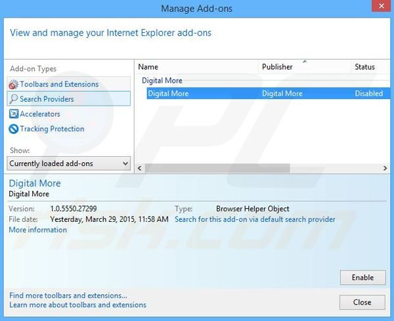Select Toolbars and Extensions add-on type
Image resolution: width=394 pixels, height=321 pixels.
click(68, 84)
